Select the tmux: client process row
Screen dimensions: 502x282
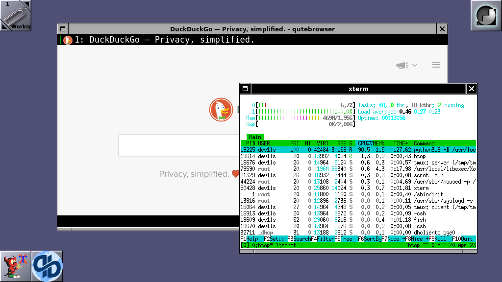click(x=358, y=207)
